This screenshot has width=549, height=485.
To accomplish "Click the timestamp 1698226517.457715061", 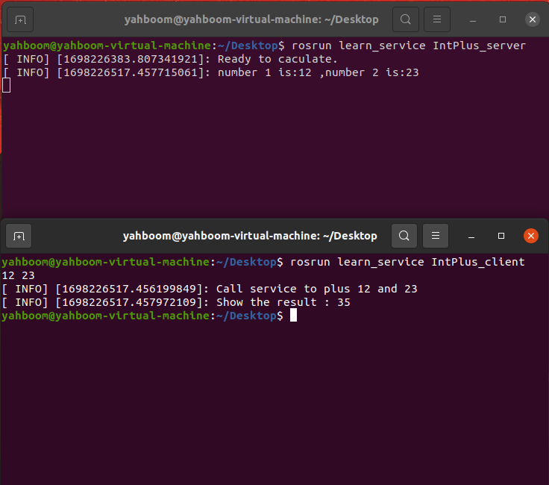I will [131, 73].
